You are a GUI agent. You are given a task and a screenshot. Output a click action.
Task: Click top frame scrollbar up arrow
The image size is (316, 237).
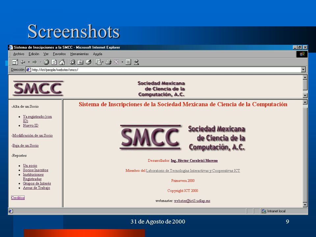(x=305, y=77)
